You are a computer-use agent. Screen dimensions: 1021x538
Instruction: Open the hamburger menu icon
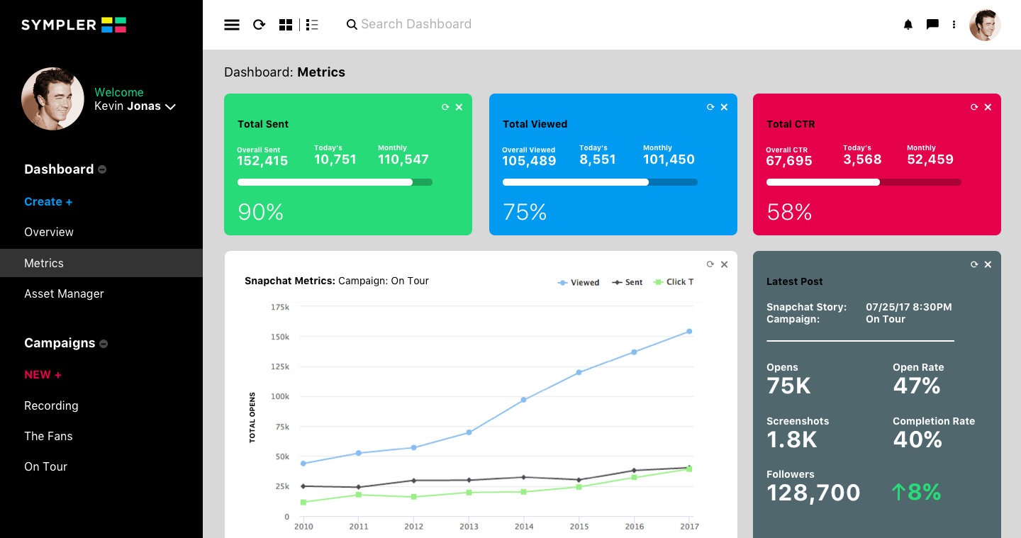pyautogui.click(x=232, y=25)
